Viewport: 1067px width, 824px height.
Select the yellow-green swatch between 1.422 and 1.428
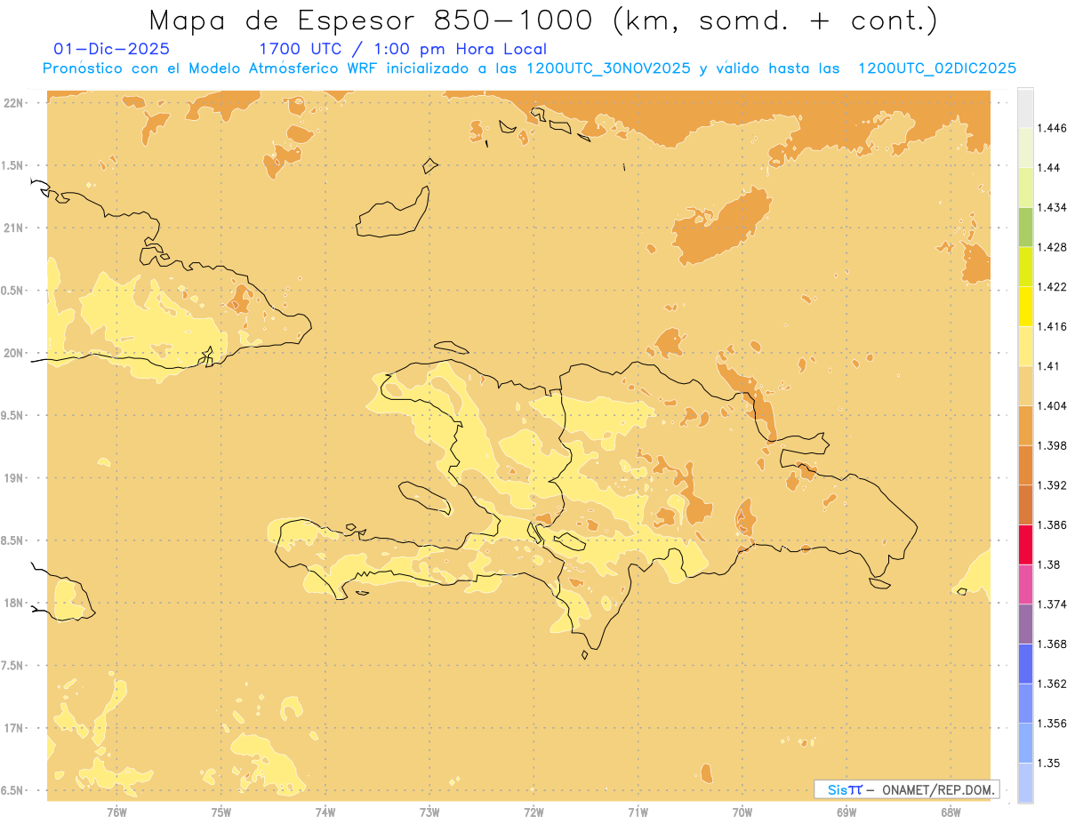(1025, 267)
